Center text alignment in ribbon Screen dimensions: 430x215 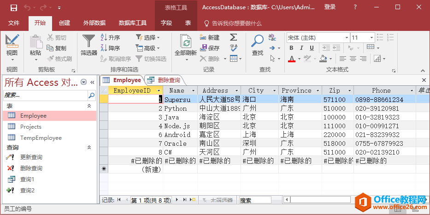pos(353,59)
